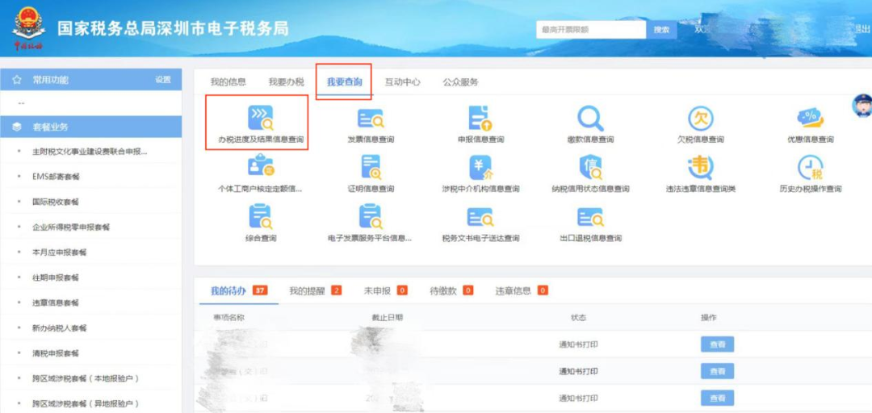Open 发票信息查询 icon
872x413 pixels.
(371, 119)
